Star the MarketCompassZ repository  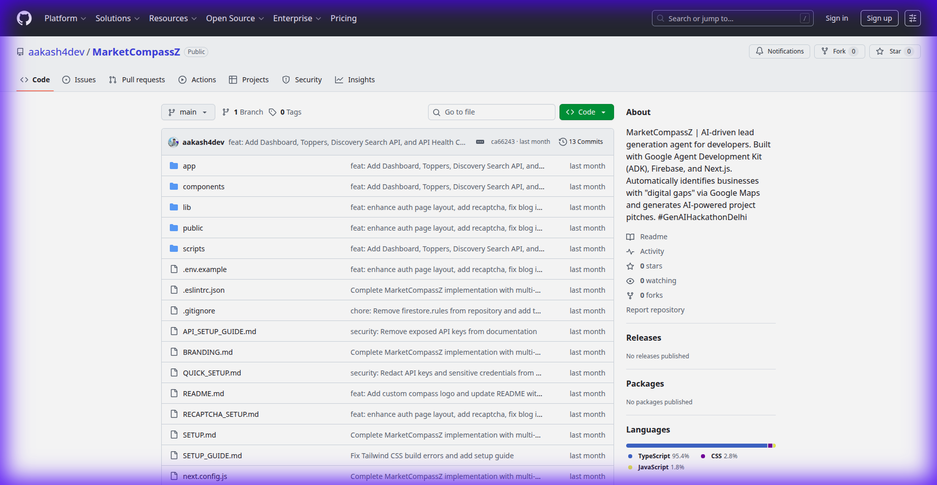[895, 51]
